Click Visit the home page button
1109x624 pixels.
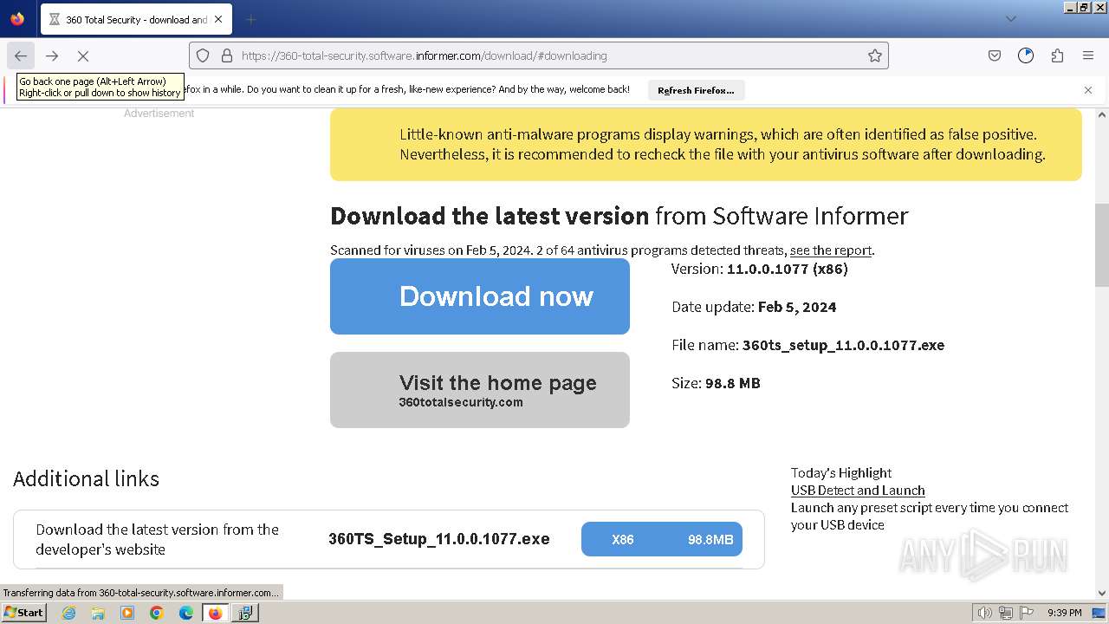[x=480, y=390]
